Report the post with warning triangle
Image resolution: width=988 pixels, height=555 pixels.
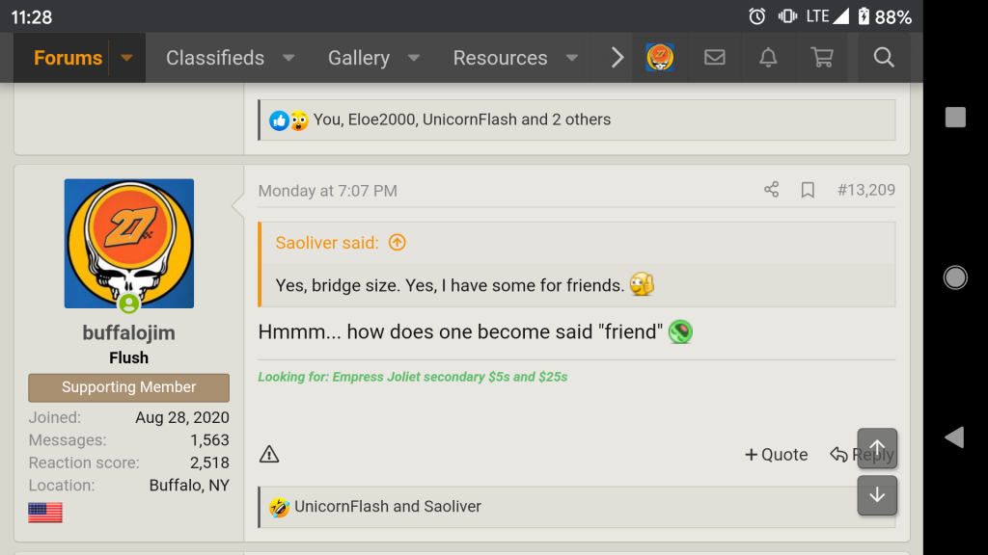269,454
